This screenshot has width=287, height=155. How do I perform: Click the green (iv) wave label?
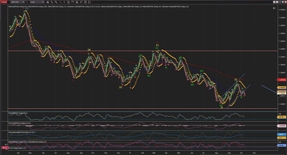(201, 71)
